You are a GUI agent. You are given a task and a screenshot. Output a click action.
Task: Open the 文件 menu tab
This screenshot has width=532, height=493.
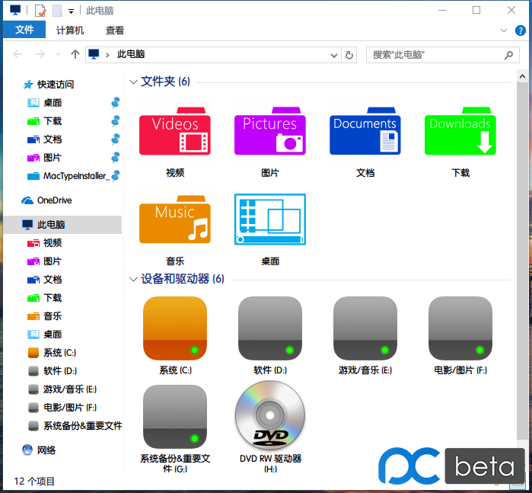coord(24,30)
